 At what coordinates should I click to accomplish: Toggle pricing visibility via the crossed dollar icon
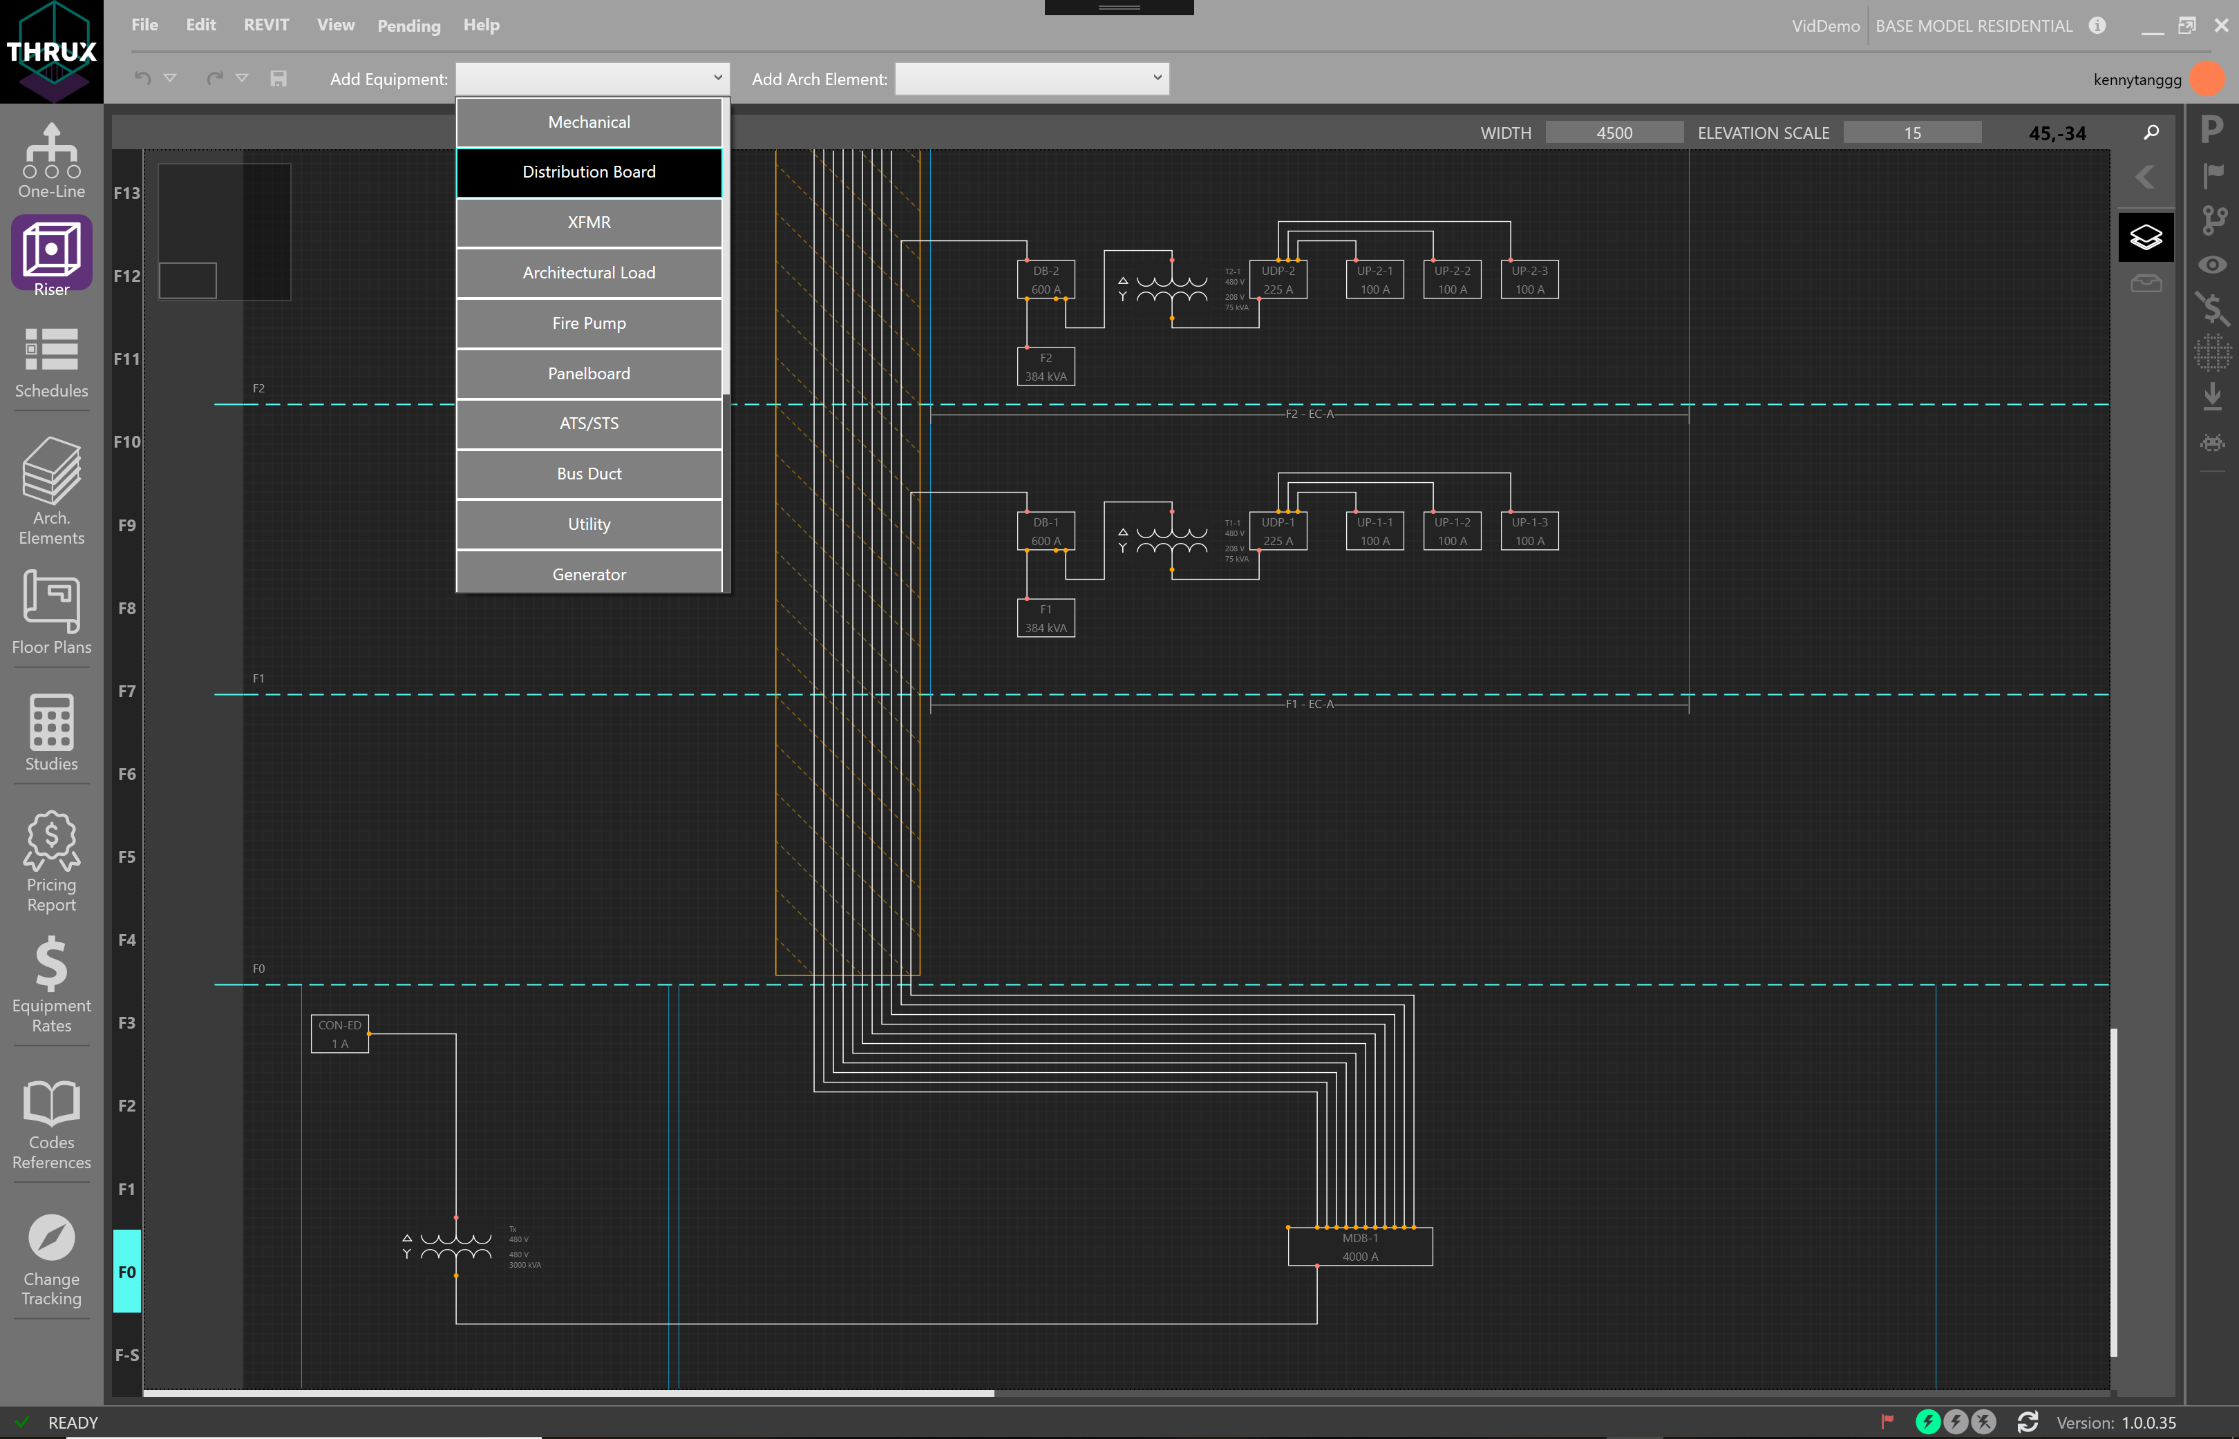(x=2213, y=309)
